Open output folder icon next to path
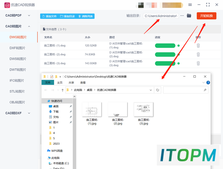Image resolution: width=223 pixels, height=169 pixels. pos(189,16)
